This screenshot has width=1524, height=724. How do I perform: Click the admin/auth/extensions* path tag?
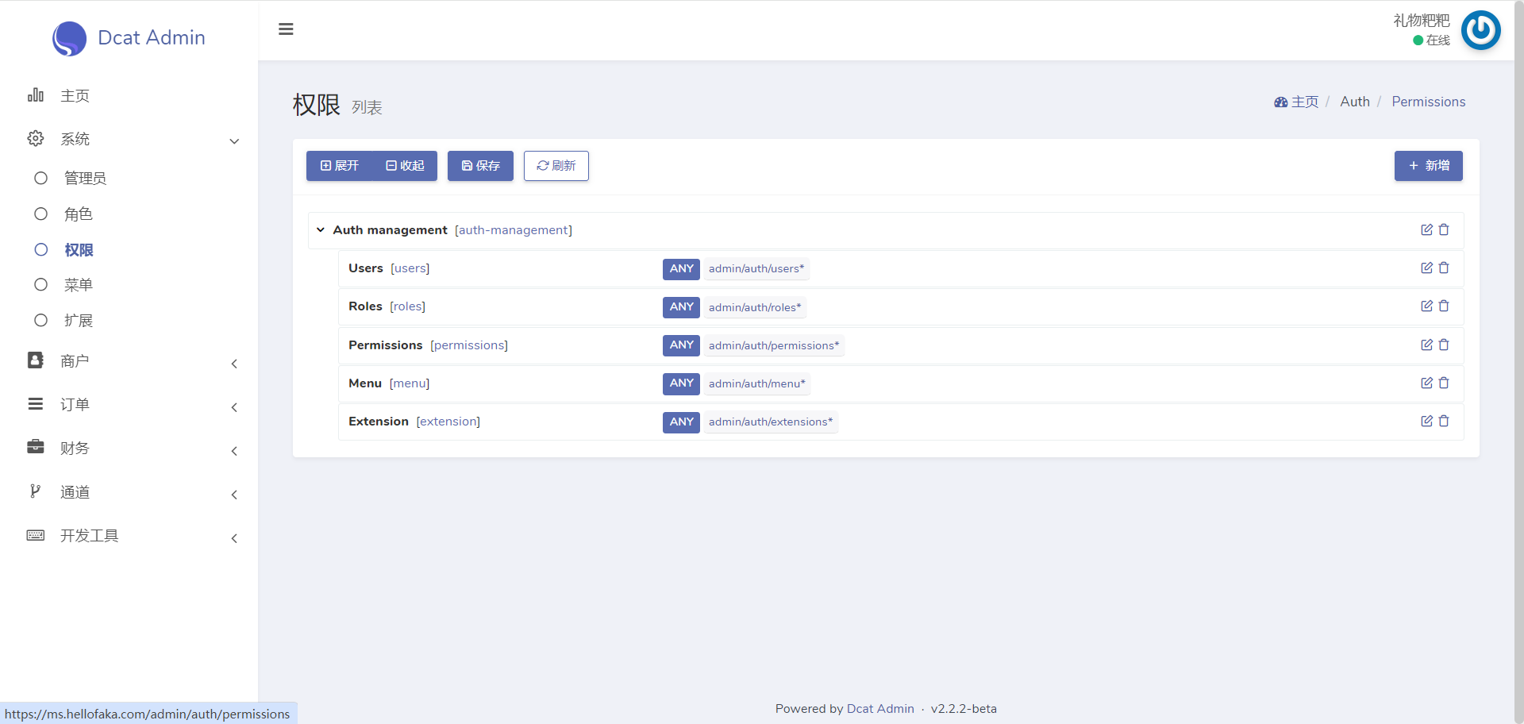point(771,422)
